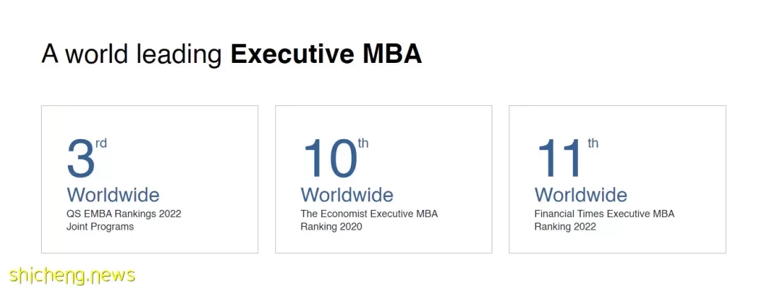
Task: Select the 11th Worldwide ranking card
Action: [x=618, y=179]
